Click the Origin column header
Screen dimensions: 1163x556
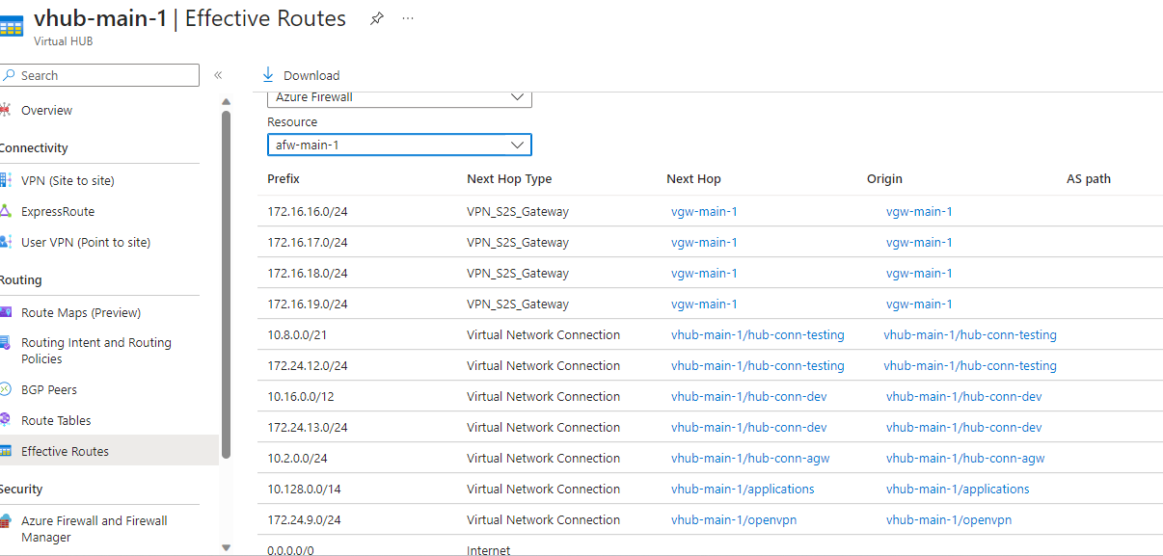884,178
